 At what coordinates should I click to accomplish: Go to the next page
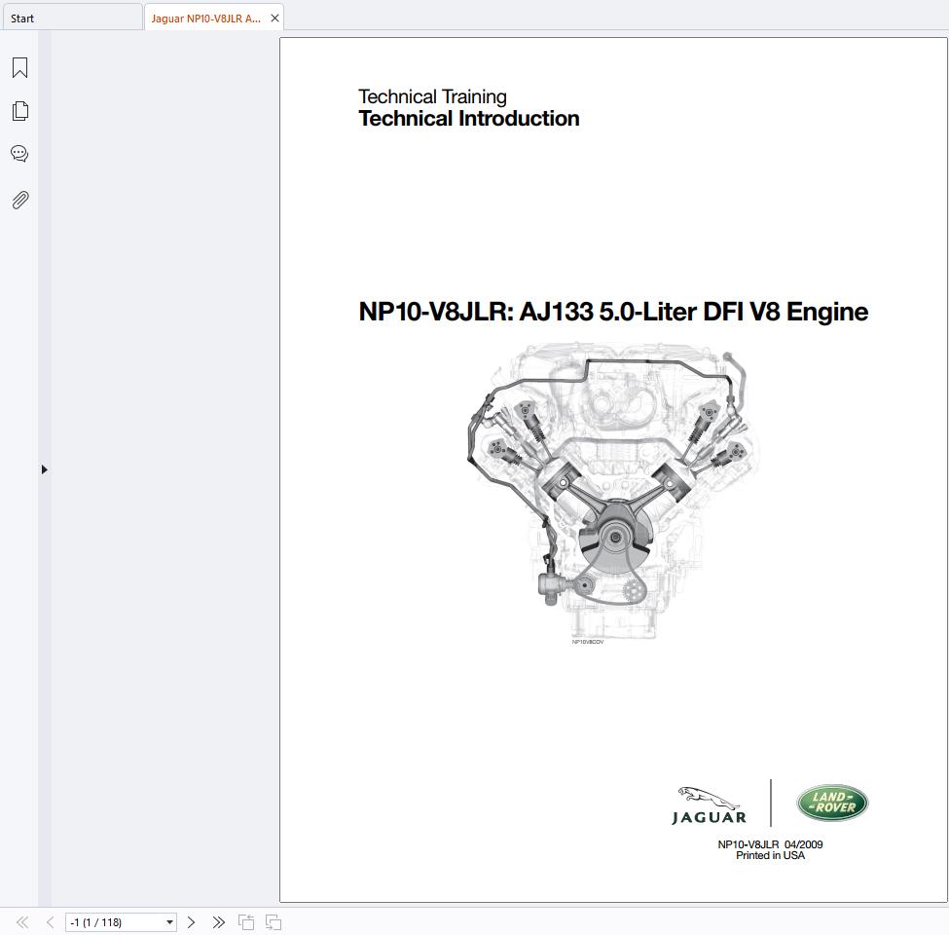(192, 921)
